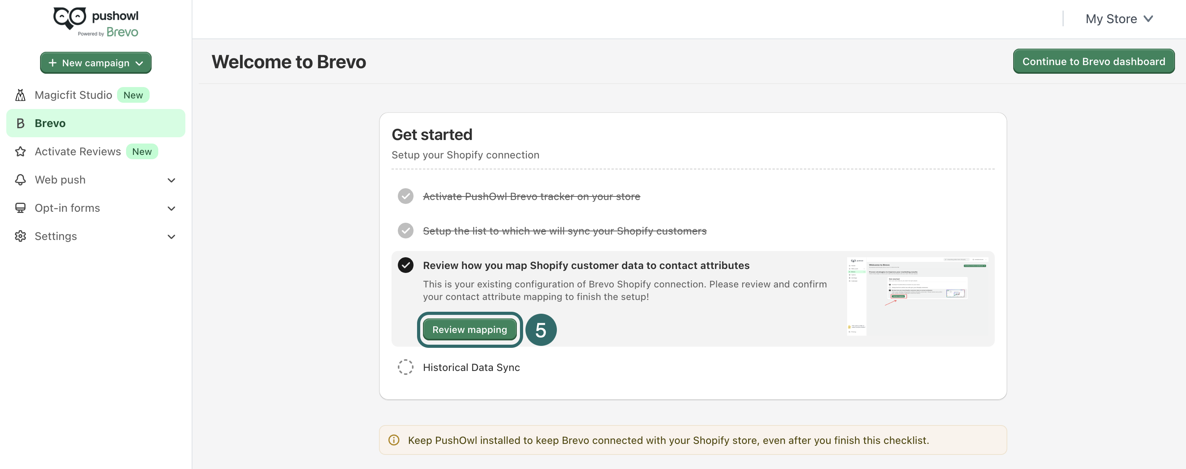Open the New campaign dropdown
Image resolution: width=1186 pixels, height=469 pixels.
pos(96,63)
